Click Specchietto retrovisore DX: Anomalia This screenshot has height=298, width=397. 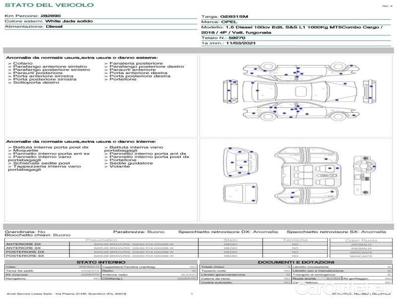[x=228, y=231]
